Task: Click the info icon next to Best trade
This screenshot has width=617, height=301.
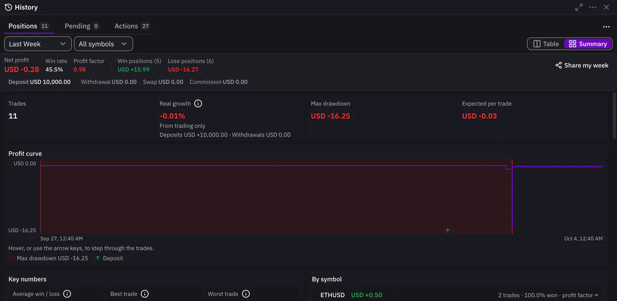Action: coord(145,294)
